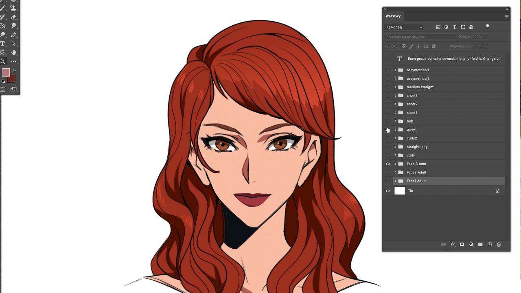
Task: Select the Custom Shape tool
Action: coord(3,52)
